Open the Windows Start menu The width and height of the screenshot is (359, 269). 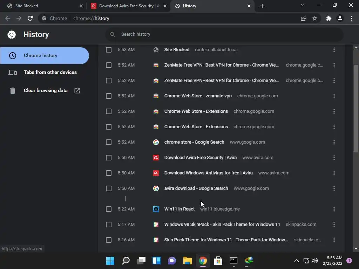110,261
